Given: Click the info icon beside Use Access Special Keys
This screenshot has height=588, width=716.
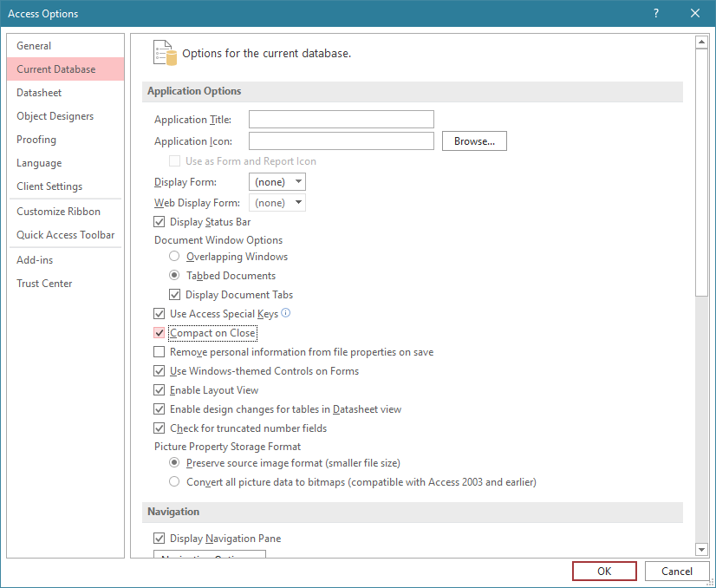Looking at the screenshot, I should click(286, 314).
